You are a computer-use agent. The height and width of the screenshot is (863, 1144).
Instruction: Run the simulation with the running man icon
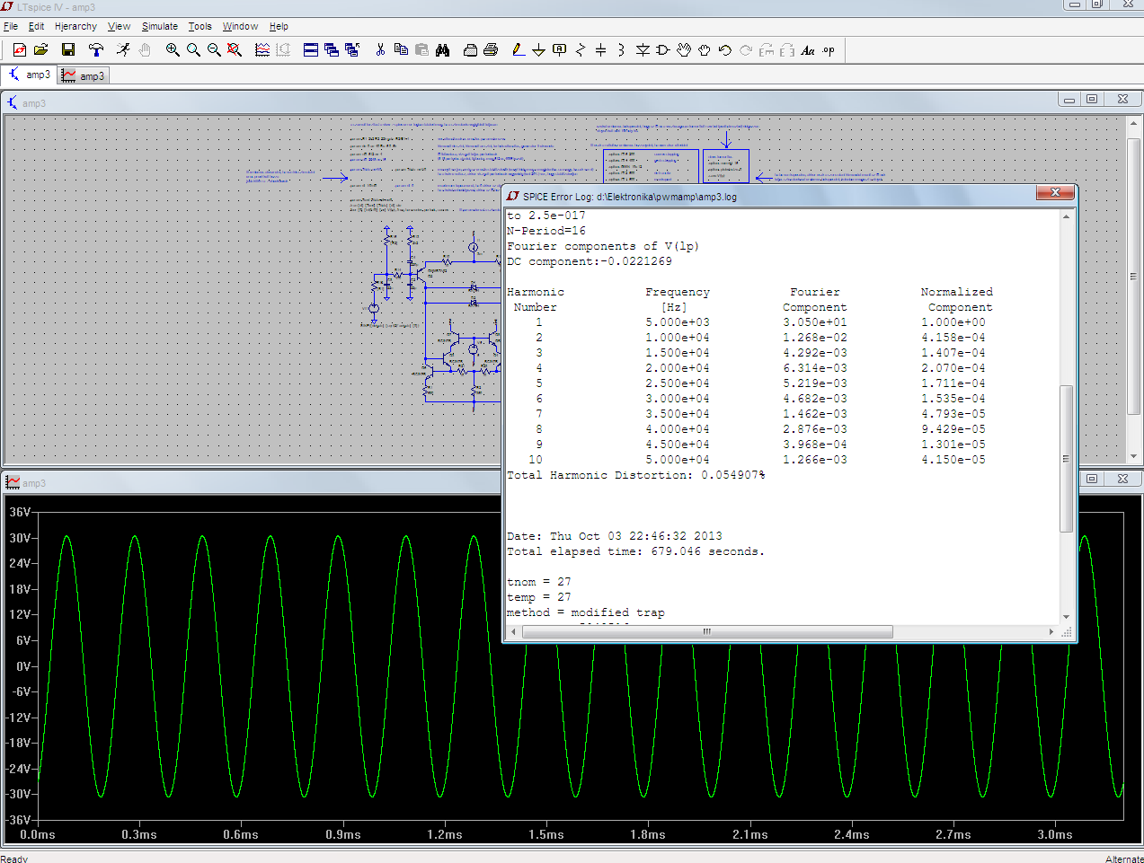[123, 50]
